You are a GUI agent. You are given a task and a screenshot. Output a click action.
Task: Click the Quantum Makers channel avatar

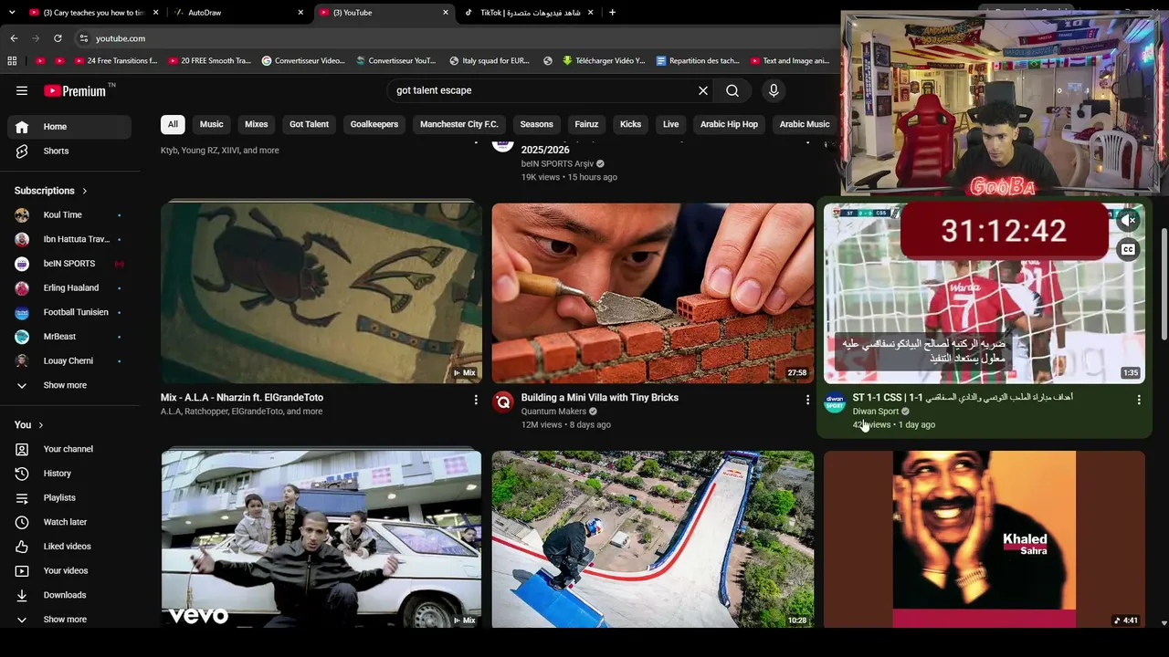503,402
